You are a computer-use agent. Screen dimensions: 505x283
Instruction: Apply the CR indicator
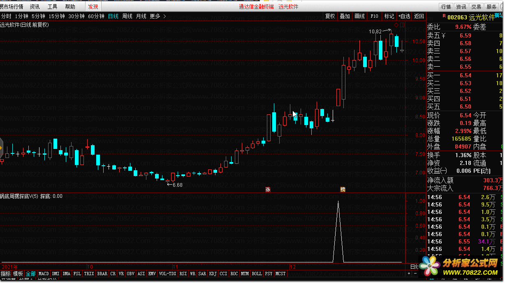(113, 274)
